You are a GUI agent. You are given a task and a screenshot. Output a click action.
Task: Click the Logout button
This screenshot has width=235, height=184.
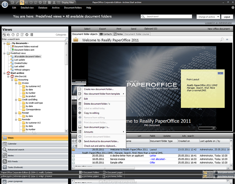[227, 17]
